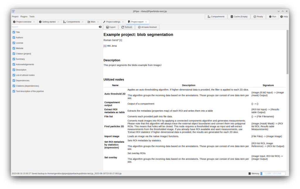The width and height of the screenshot is (300, 189).
Task: Open the Plugins menu
Action: click(x=24, y=17)
